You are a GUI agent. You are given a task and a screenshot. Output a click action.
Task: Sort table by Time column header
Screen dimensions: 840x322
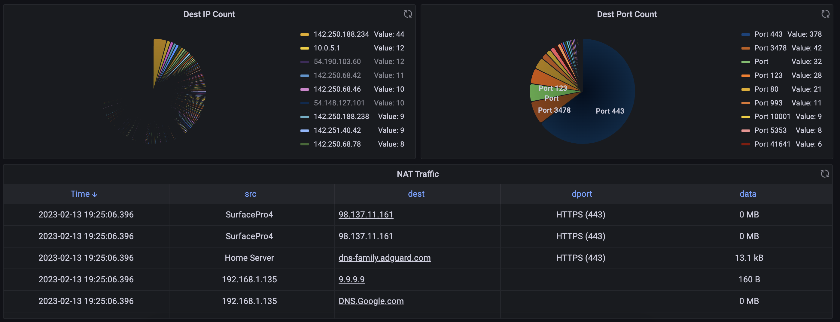(84, 194)
